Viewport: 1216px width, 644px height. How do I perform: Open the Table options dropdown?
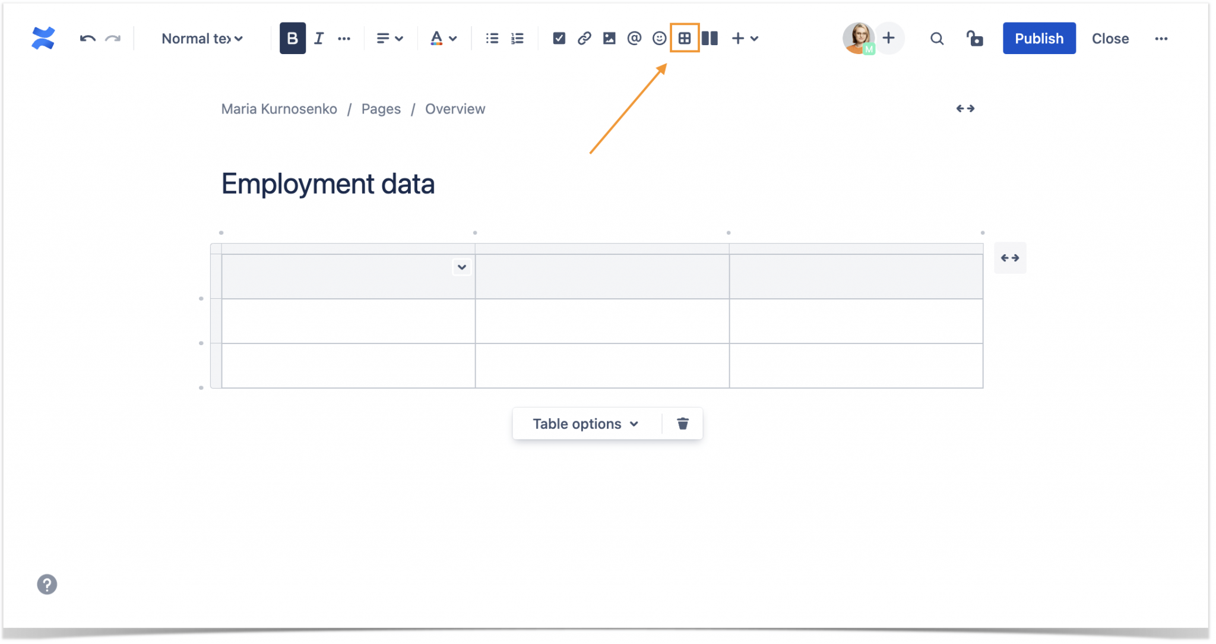point(585,424)
